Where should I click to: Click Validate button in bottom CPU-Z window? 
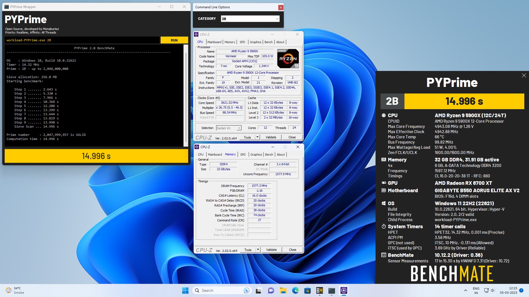coord(271,250)
